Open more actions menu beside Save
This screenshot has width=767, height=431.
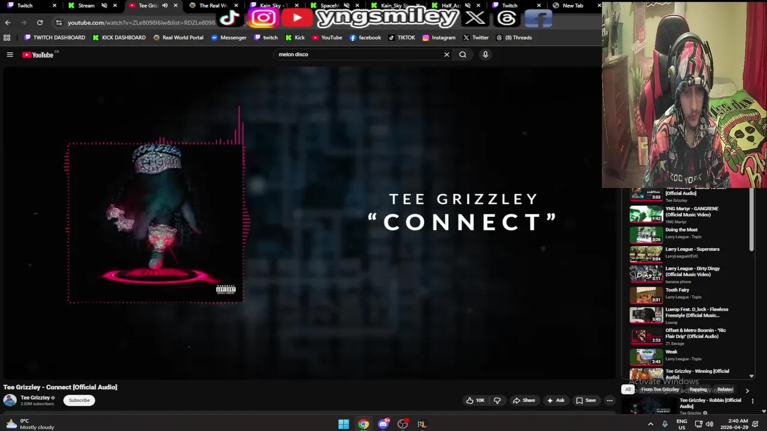[609, 400]
